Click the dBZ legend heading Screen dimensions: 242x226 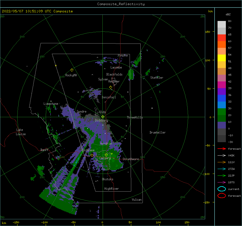coord(228,14)
